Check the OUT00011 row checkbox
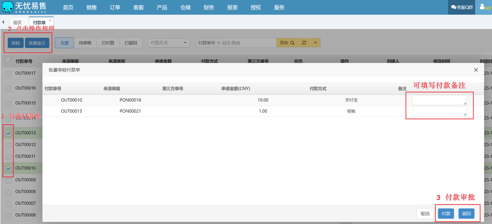The width and height of the screenshot is (492, 224). pos(8,157)
